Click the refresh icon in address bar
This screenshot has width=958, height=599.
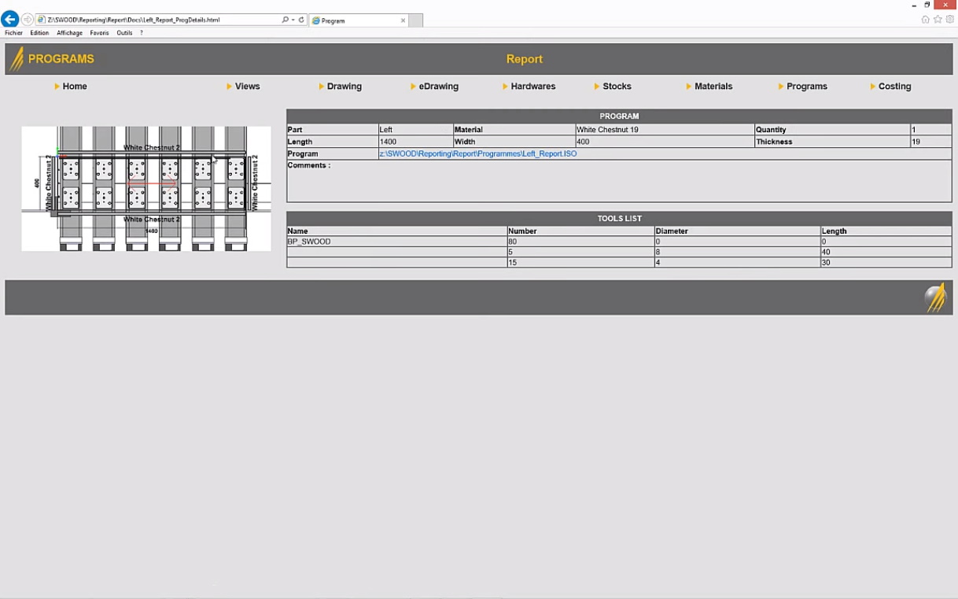click(x=301, y=20)
